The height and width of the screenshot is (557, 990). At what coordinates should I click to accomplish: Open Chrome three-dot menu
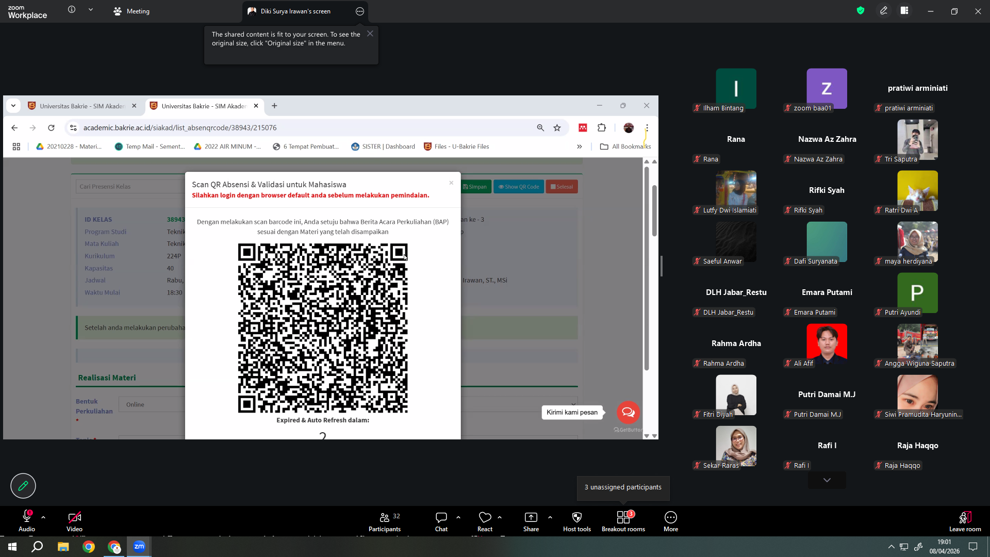point(647,128)
